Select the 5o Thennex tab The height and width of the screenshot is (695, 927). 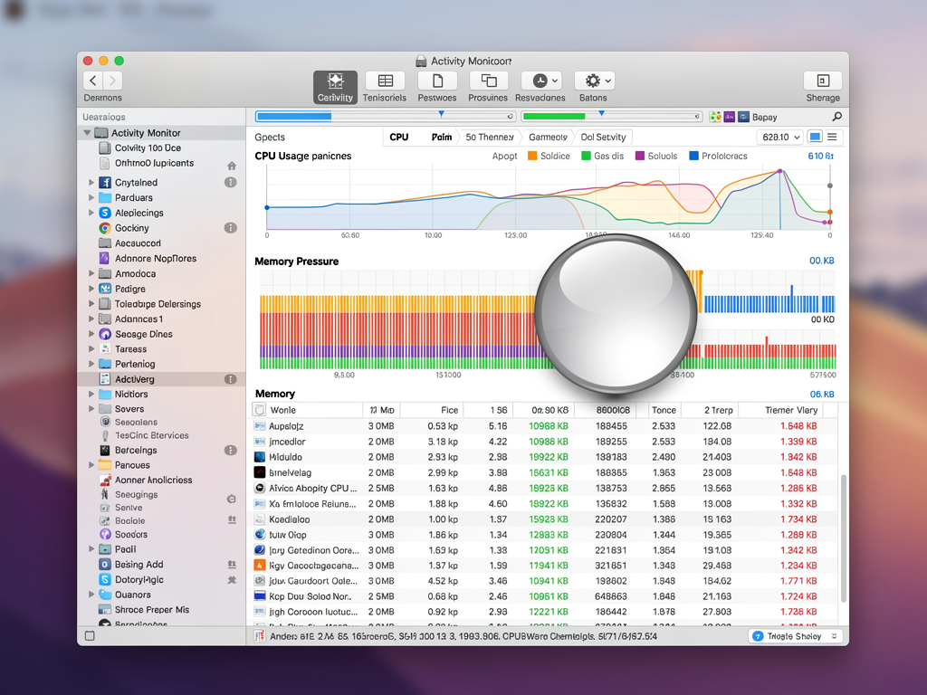[490, 138]
